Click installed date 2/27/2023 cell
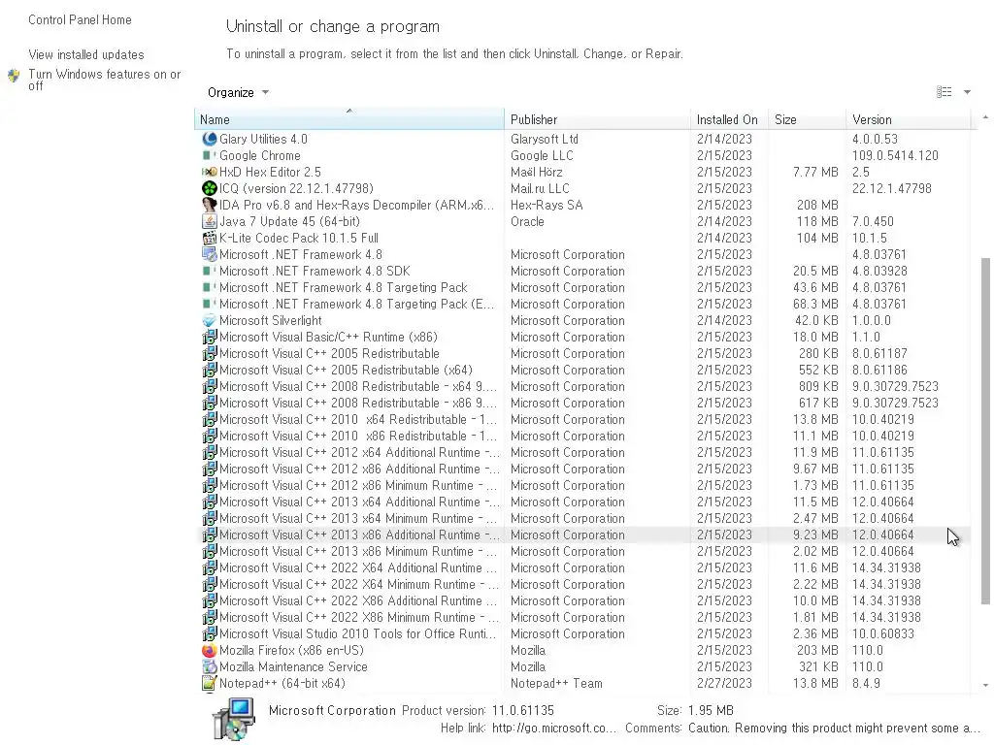The width and height of the screenshot is (994, 745). [x=724, y=683]
